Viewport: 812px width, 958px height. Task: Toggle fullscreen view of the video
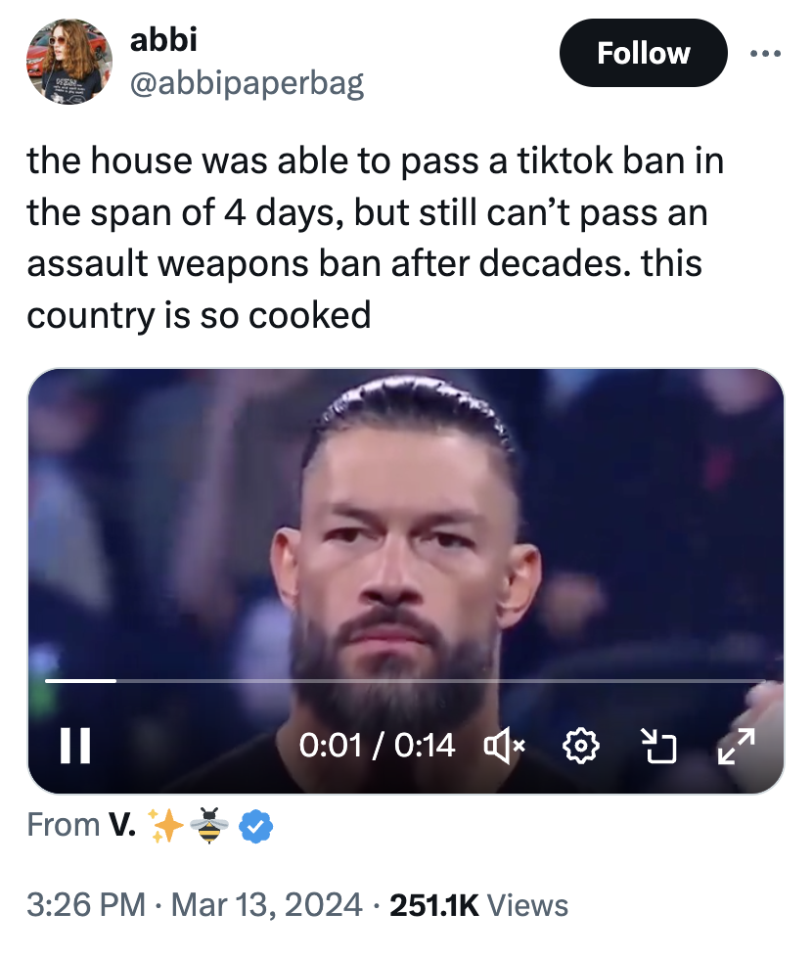(737, 747)
